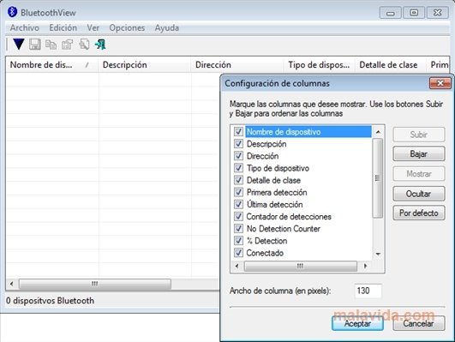
Task: Uncheck the Nombre de dispositivo checkbox
Action: pos(238,131)
